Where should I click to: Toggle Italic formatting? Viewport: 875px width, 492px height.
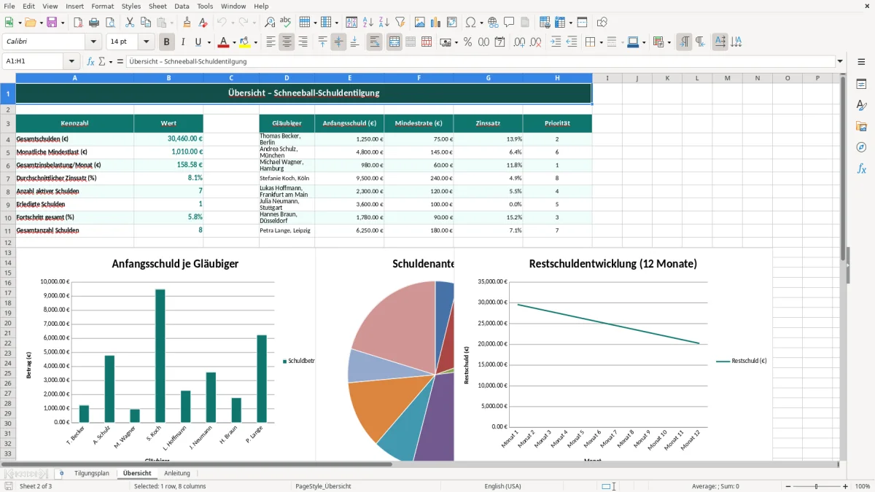(x=183, y=42)
